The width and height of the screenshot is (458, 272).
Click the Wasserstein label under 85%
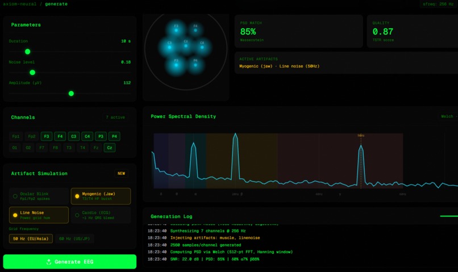(x=252, y=40)
